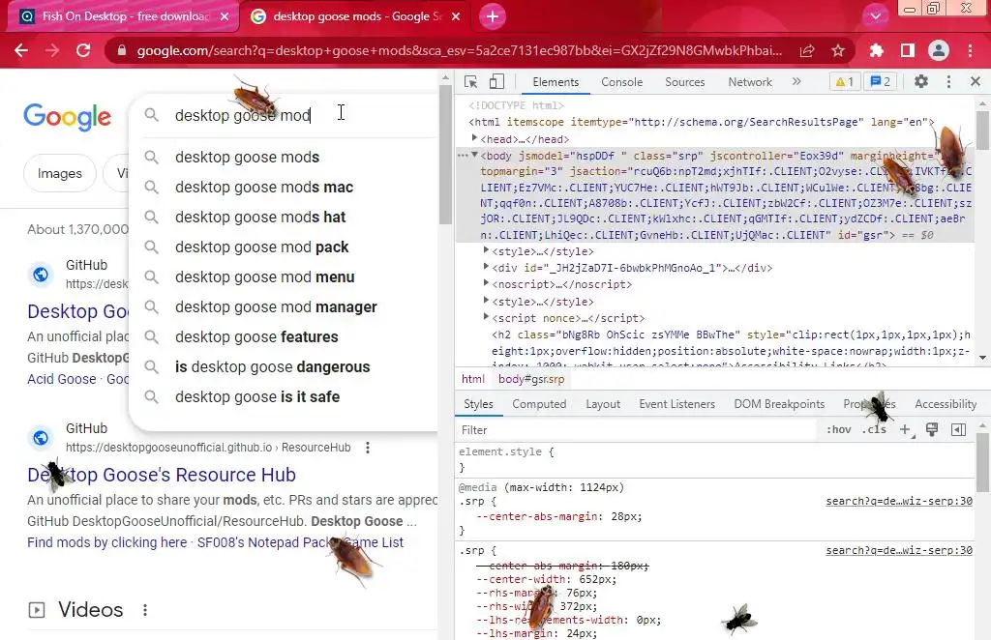Open the Chrome profile avatar
This screenshot has width=991, height=640.
(939, 50)
